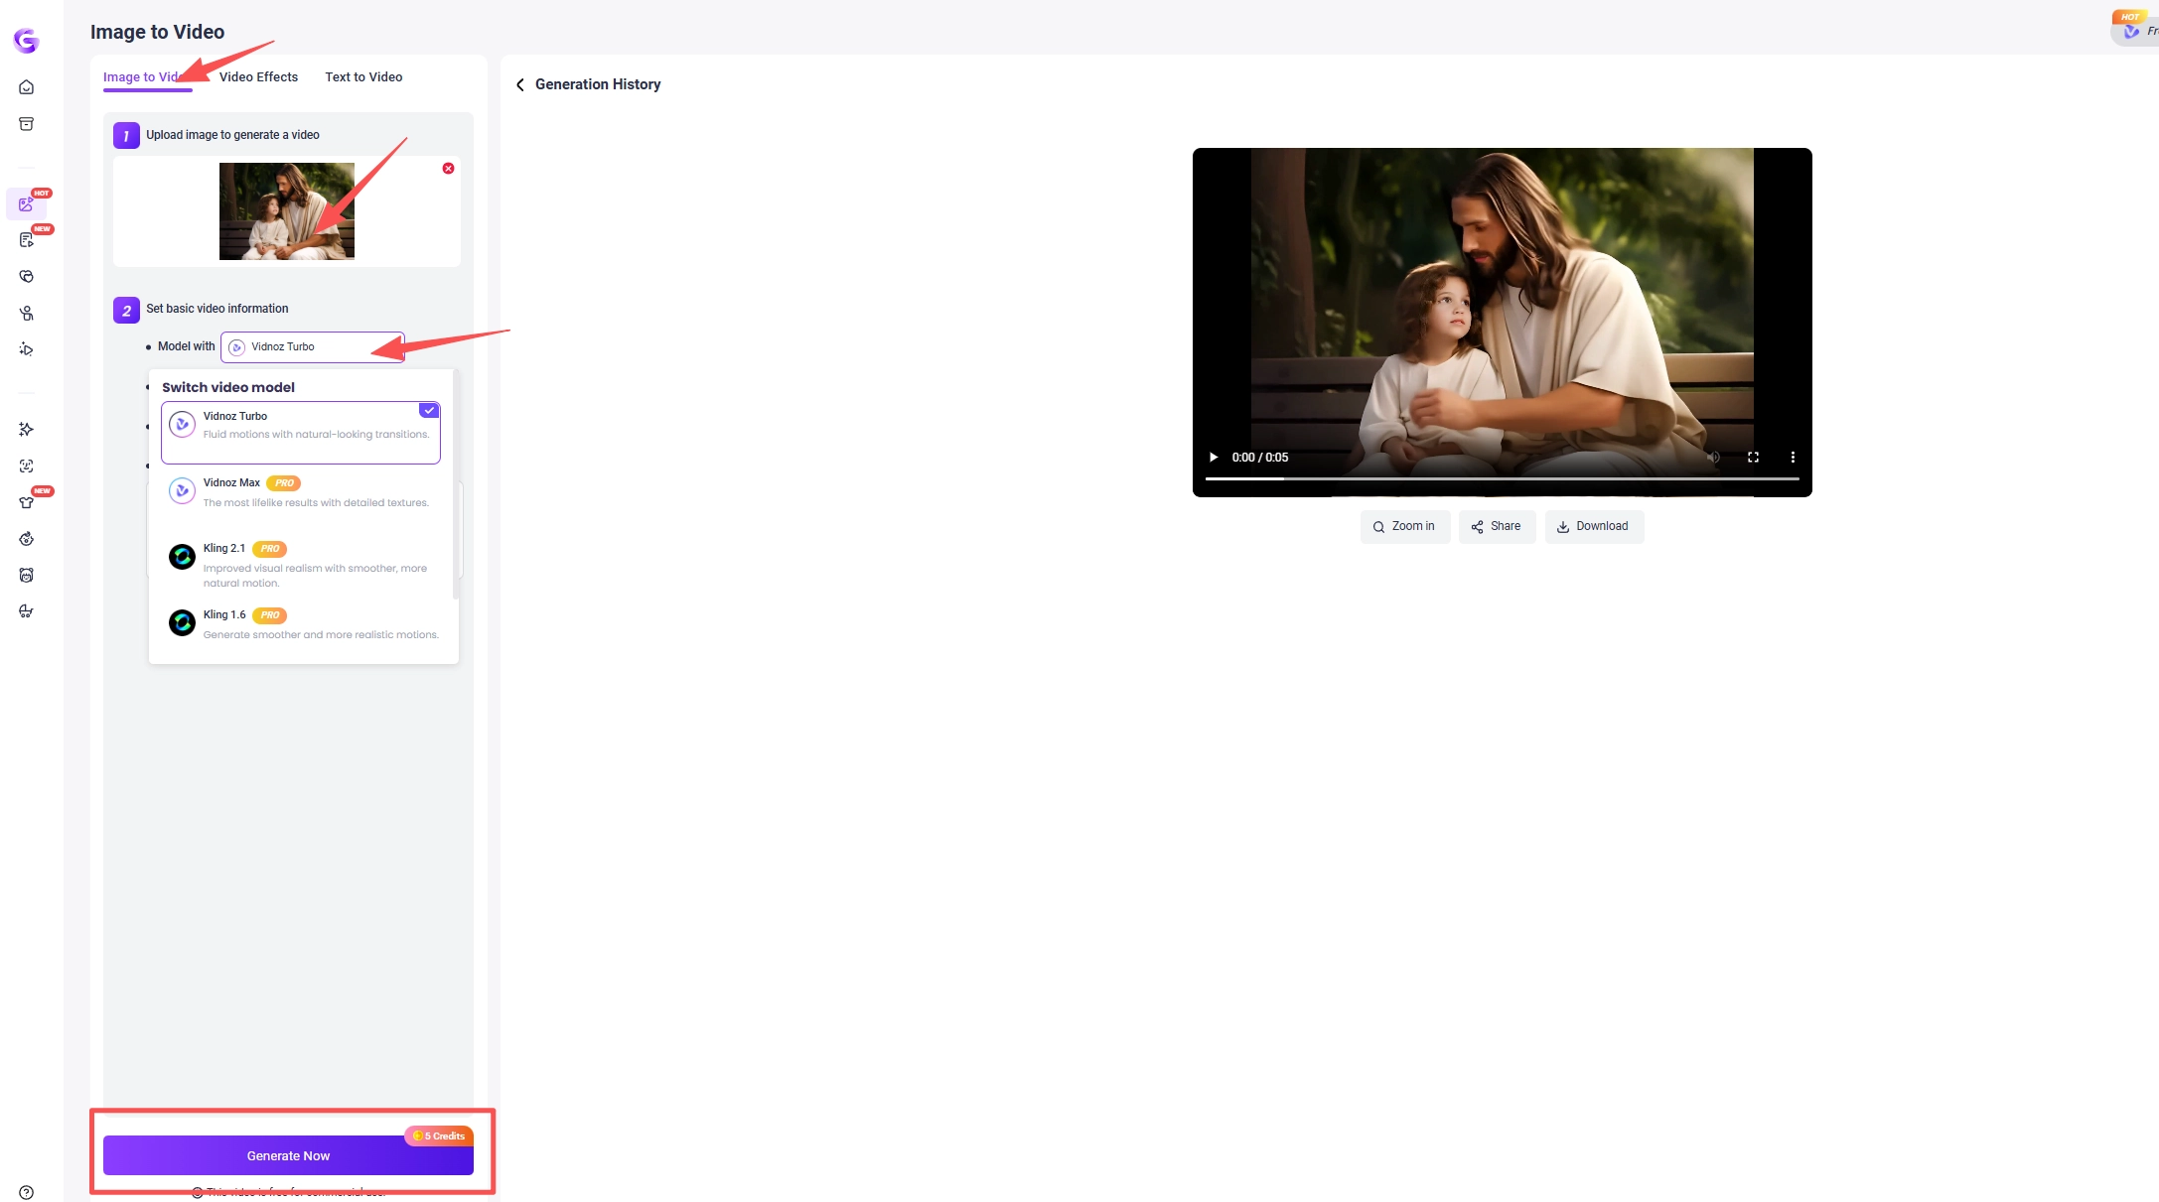Open the Text to Video tab
This screenshot has height=1202, width=2159.
tap(362, 76)
